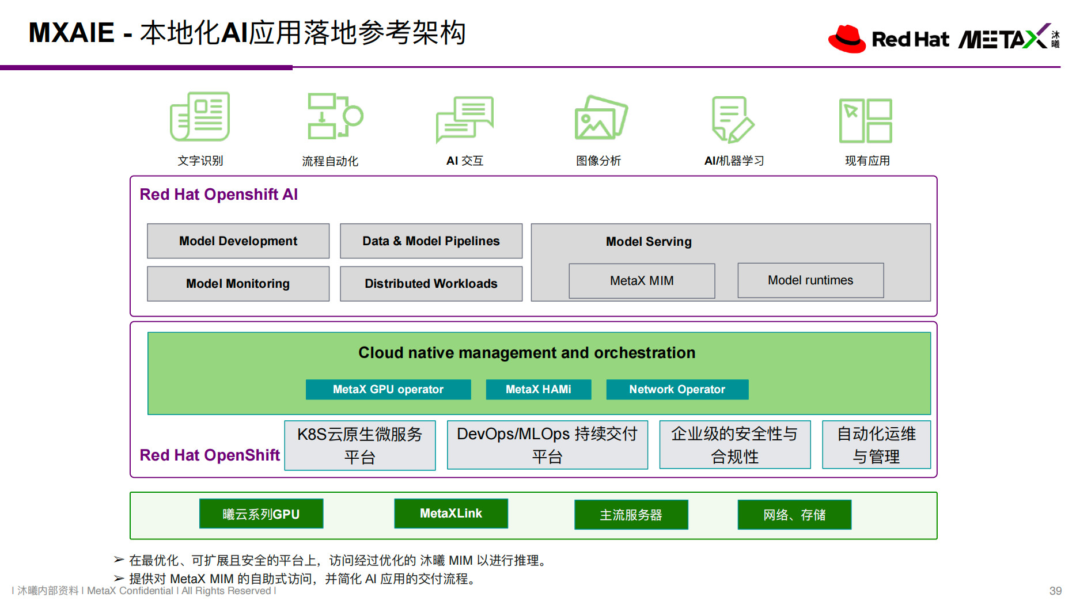This screenshot has width=1076, height=601.
Task: Click the Network Operator block
Action: coord(677,390)
